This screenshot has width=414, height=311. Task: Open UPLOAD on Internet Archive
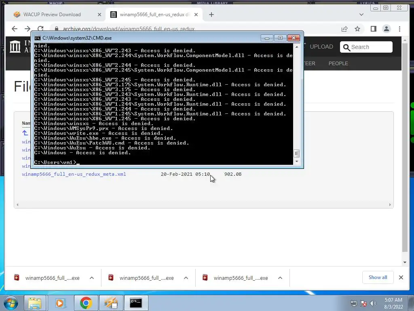pyautogui.click(x=321, y=47)
